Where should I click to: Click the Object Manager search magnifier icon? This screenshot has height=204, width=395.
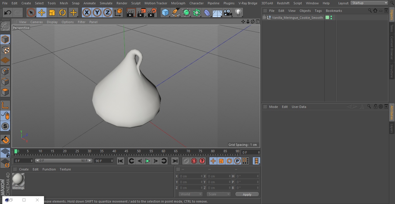pos(370,10)
